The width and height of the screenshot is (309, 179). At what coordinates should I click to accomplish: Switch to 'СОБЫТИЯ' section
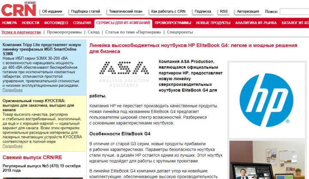tap(82, 23)
